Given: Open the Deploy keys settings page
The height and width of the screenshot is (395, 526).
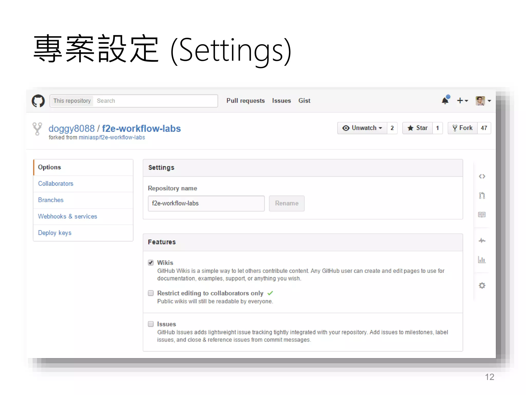Looking at the screenshot, I should click(x=83, y=233).
